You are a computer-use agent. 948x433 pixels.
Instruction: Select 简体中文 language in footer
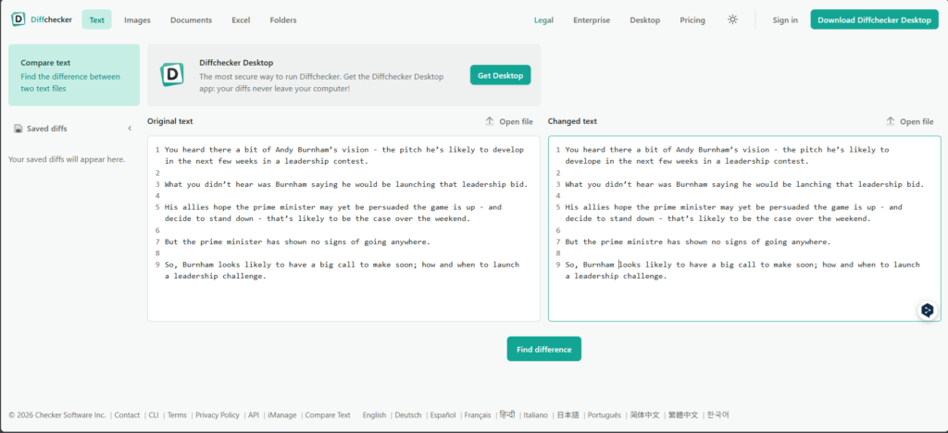[644, 414]
